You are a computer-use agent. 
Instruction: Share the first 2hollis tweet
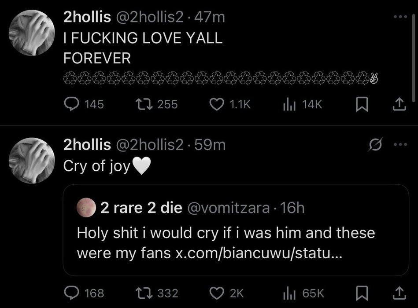coord(398,104)
